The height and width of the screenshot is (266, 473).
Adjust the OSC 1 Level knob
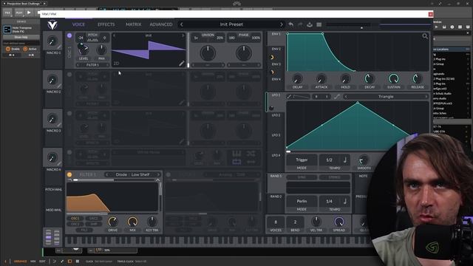(x=84, y=49)
